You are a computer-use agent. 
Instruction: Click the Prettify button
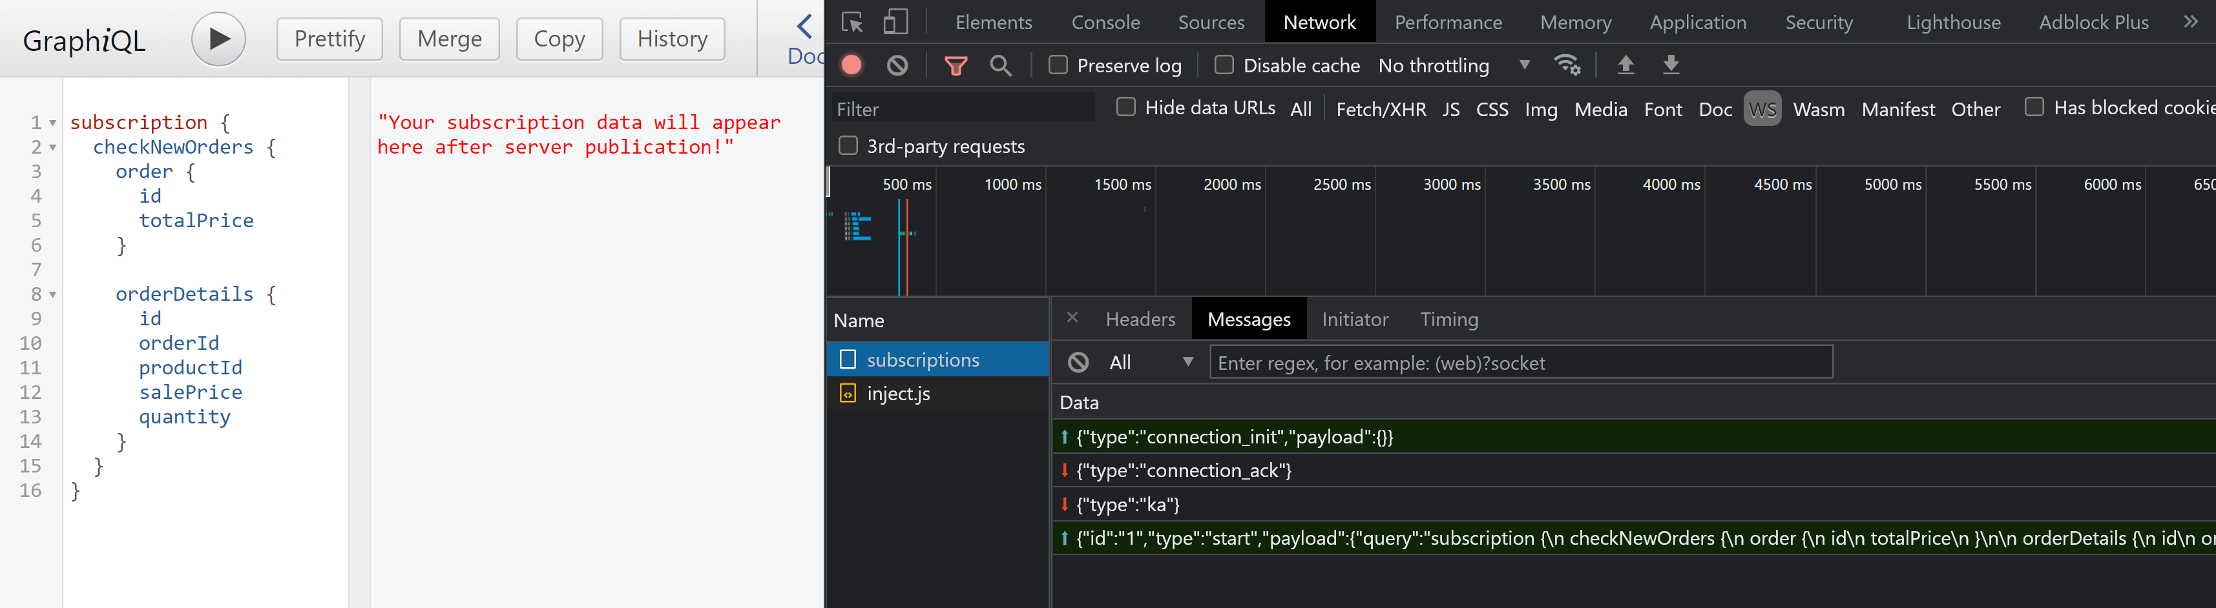(329, 39)
